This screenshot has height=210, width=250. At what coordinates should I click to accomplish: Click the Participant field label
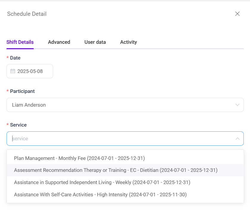click(x=22, y=91)
